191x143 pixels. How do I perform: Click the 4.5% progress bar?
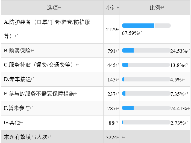[x=146, y=79]
